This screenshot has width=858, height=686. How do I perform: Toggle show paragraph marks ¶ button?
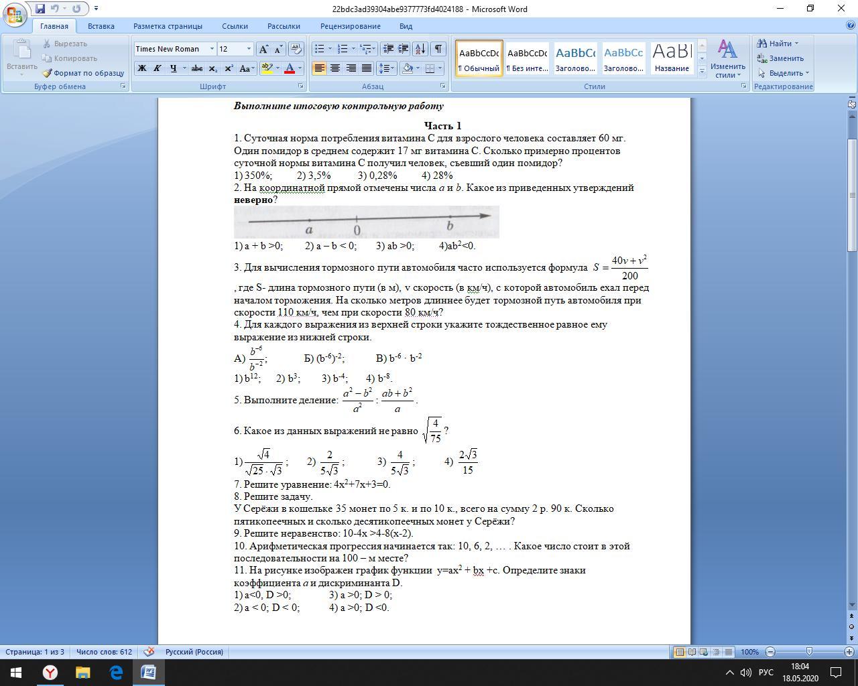tap(438, 49)
